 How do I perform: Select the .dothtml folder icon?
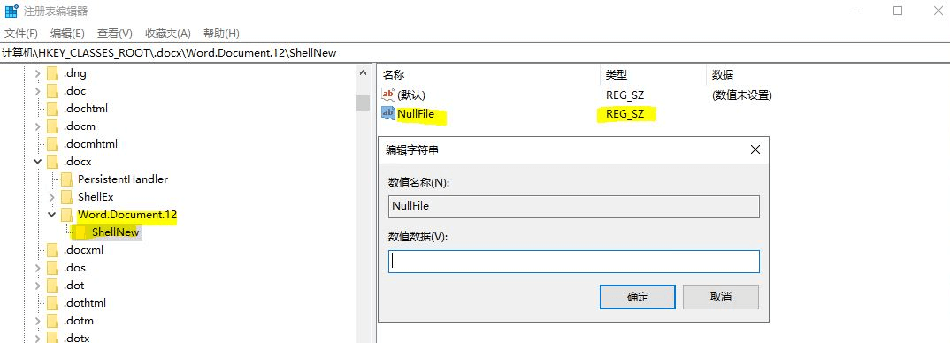[x=53, y=303]
